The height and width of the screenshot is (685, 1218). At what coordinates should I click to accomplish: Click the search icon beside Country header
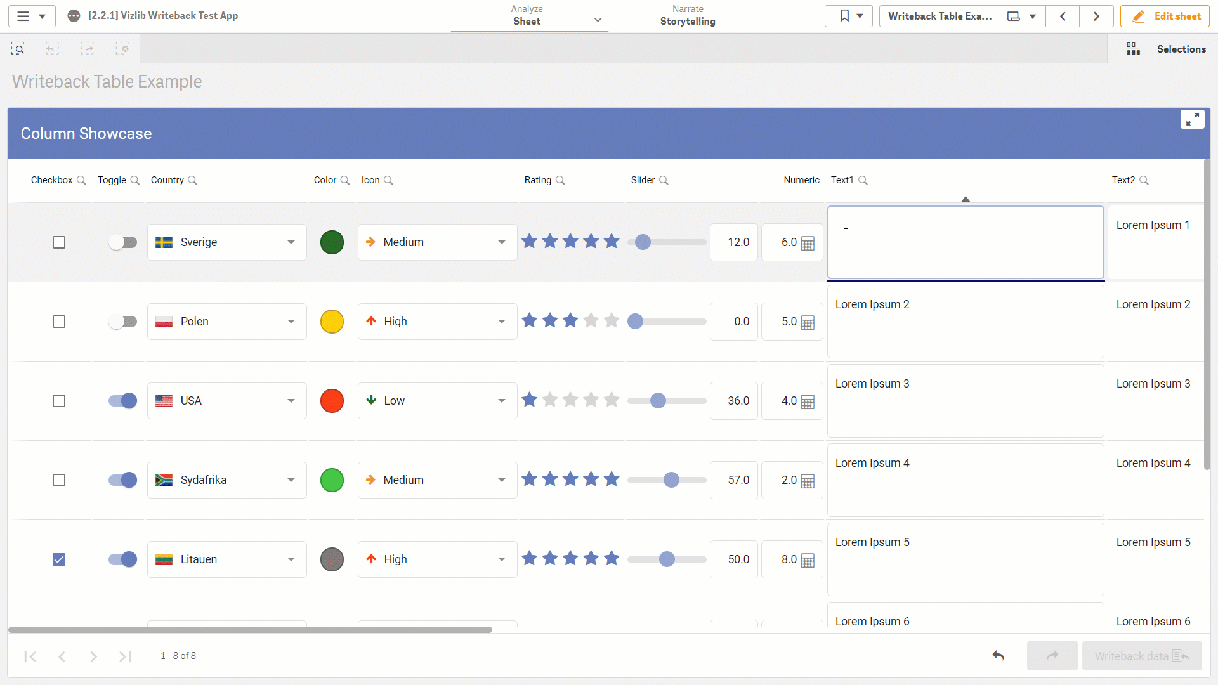click(193, 181)
